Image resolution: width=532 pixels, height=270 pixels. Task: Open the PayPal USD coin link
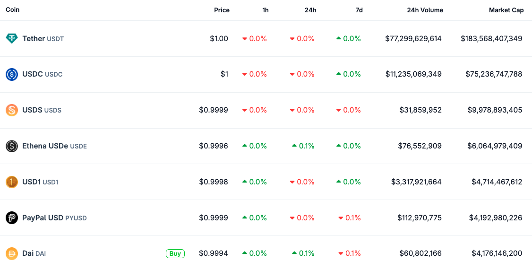click(54, 218)
